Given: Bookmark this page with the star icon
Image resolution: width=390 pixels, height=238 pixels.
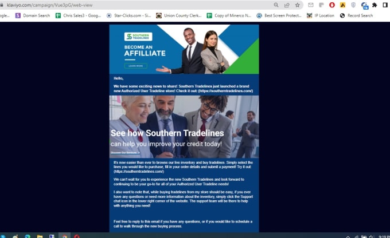Looking at the screenshot, I should (x=298, y=5).
